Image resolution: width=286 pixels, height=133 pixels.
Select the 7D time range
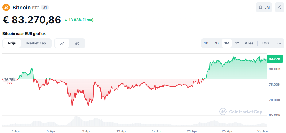(216, 43)
